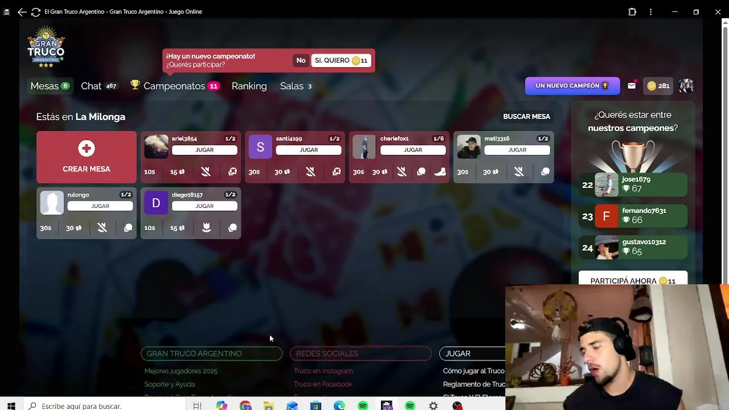This screenshot has width=729, height=410.
Task: Click the Gran Truco Argentino footer heading
Action: tap(211, 354)
